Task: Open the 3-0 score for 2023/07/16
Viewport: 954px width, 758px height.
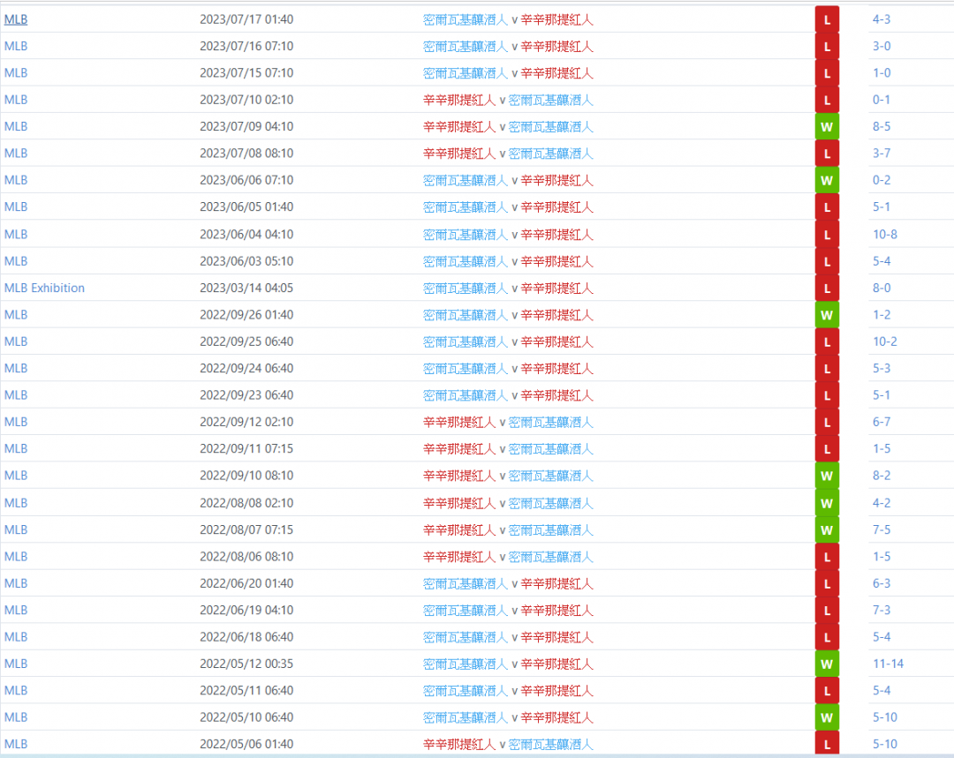Action: (x=882, y=46)
